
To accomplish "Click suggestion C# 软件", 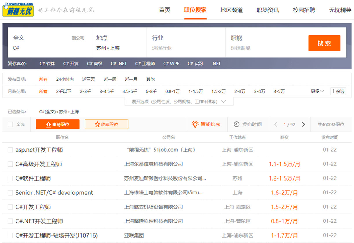I will click(47, 64).
